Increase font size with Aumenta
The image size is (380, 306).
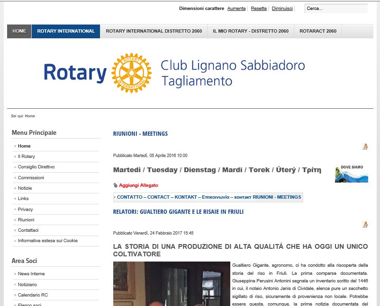tap(236, 9)
